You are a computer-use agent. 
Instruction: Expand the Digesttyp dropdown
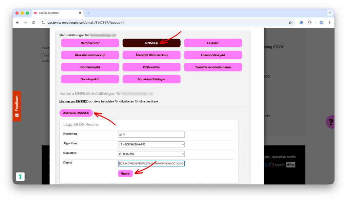151,154
